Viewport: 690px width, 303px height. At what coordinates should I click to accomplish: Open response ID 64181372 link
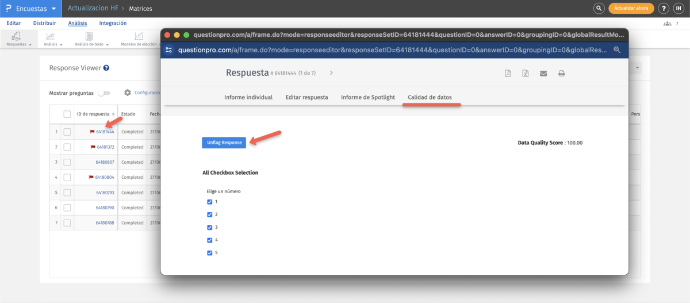point(105,147)
